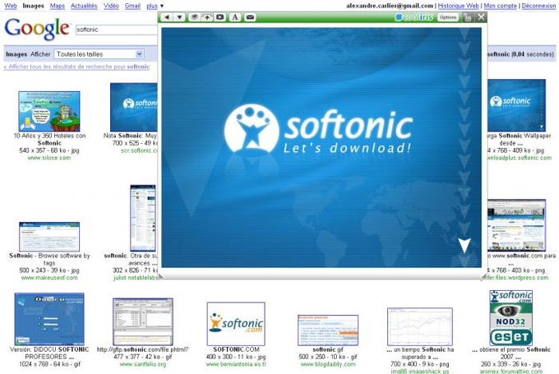Image resolution: width=559 pixels, height=374 pixels.
Task: Click the stack icon in Cooliris toolbar
Action: pyautogui.click(x=194, y=17)
